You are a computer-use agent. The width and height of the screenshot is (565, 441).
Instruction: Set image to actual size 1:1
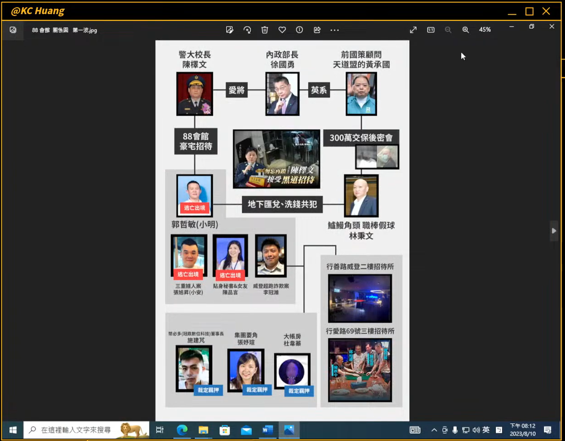pos(431,30)
